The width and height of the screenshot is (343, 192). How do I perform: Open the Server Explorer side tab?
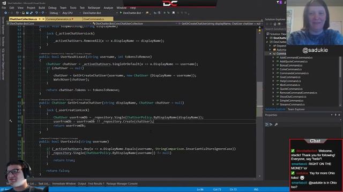click(x=3, y=26)
